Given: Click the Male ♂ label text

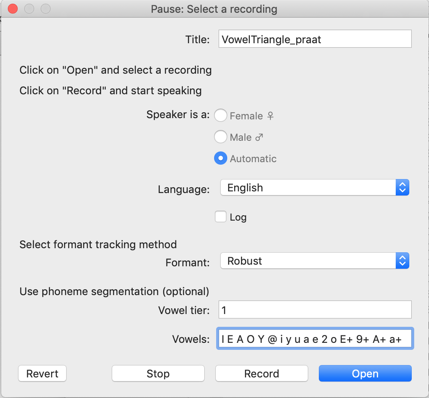Looking at the screenshot, I should (x=246, y=137).
